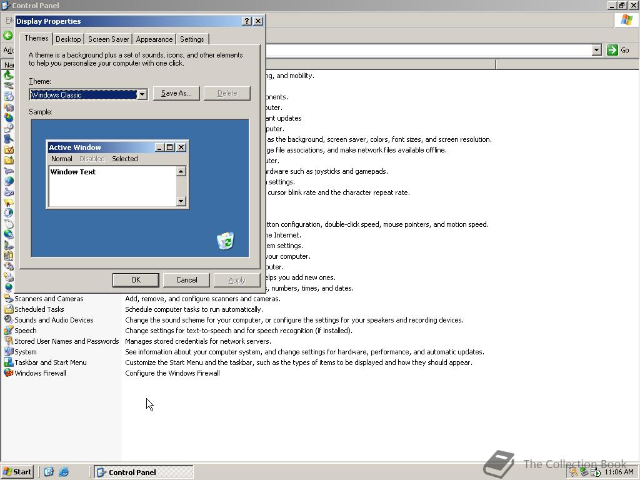Open the Scanners and Cameras icon
This screenshot has width=640, height=480.
pyautogui.click(x=8, y=298)
